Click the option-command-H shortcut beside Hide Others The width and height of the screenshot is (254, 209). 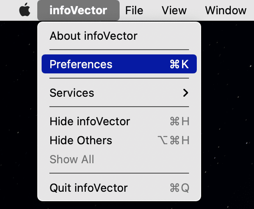[x=173, y=140]
